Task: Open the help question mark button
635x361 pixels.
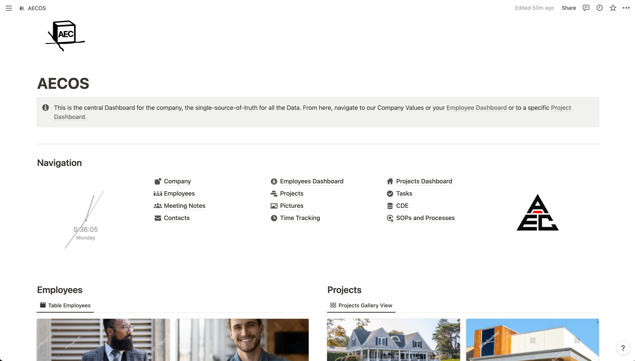Action: 623,348
